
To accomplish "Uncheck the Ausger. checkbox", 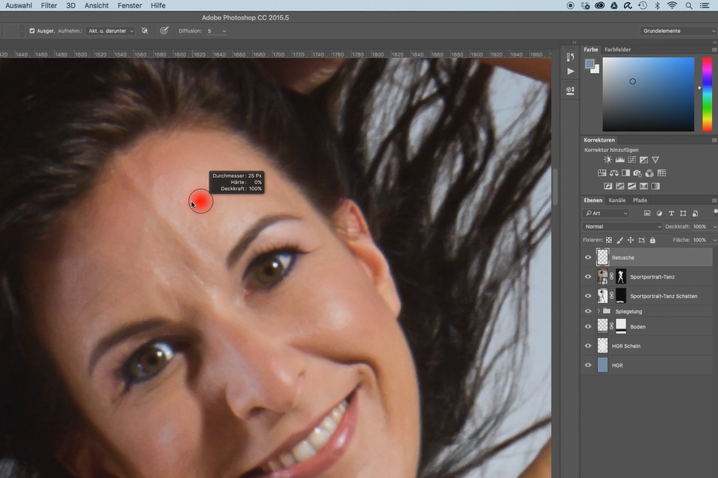I will [x=32, y=30].
